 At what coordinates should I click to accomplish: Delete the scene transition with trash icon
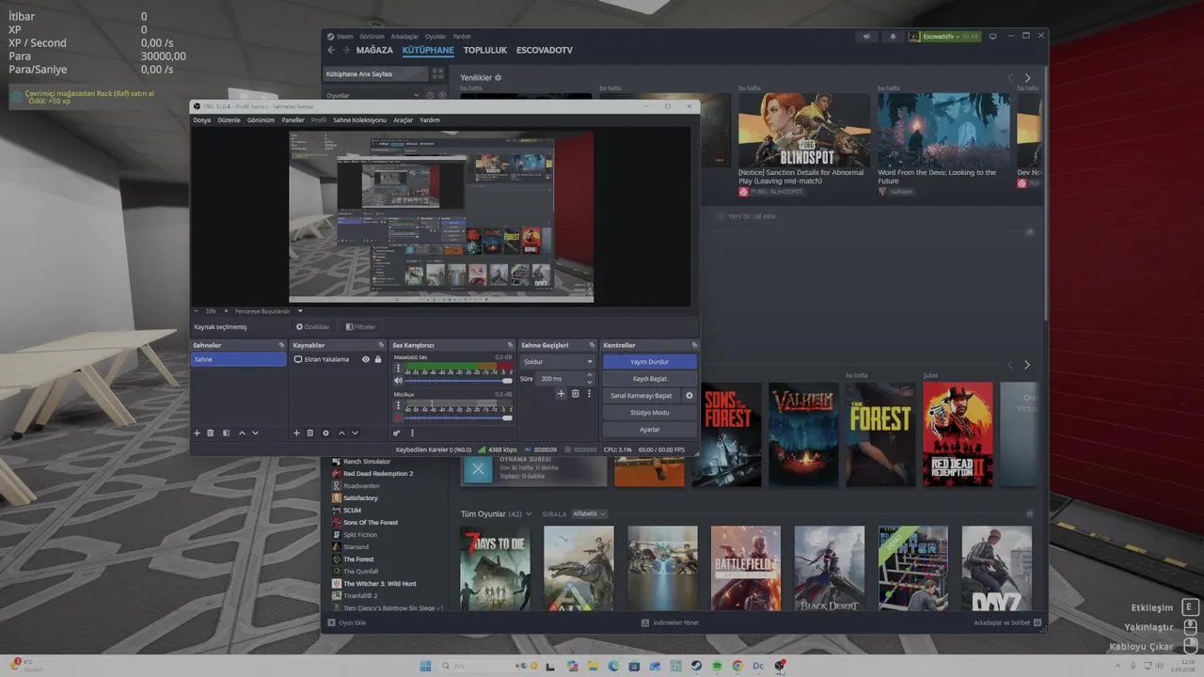576,394
